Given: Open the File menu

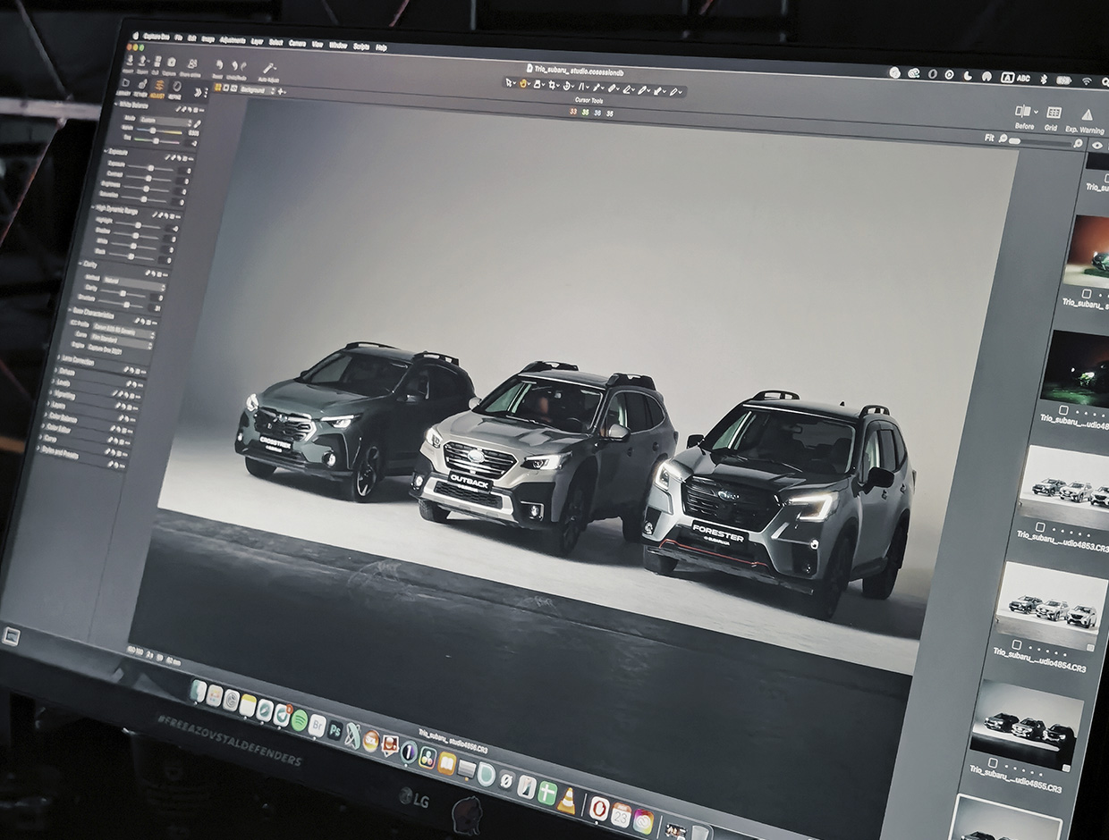Looking at the screenshot, I should (178, 38).
